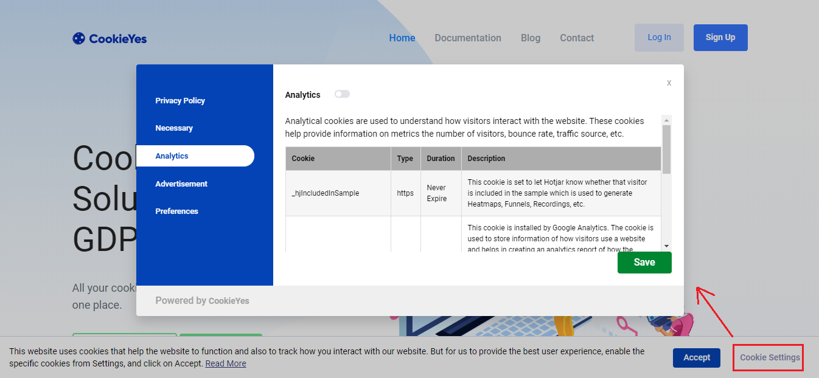The image size is (819, 378).
Task: Switch to the Necessary cookies tab
Action: click(x=174, y=128)
